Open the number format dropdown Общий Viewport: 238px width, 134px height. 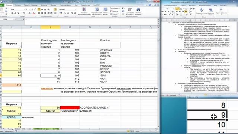pyautogui.click(x=75, y=9)
